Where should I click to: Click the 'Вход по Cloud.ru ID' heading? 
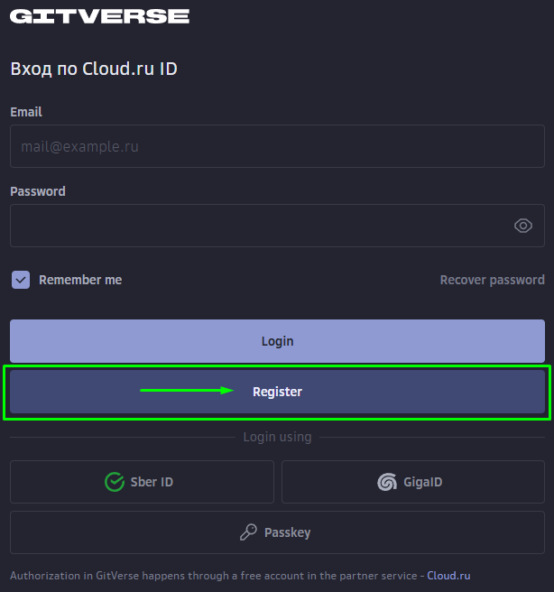pyautogui.click(x=94, y=69)
